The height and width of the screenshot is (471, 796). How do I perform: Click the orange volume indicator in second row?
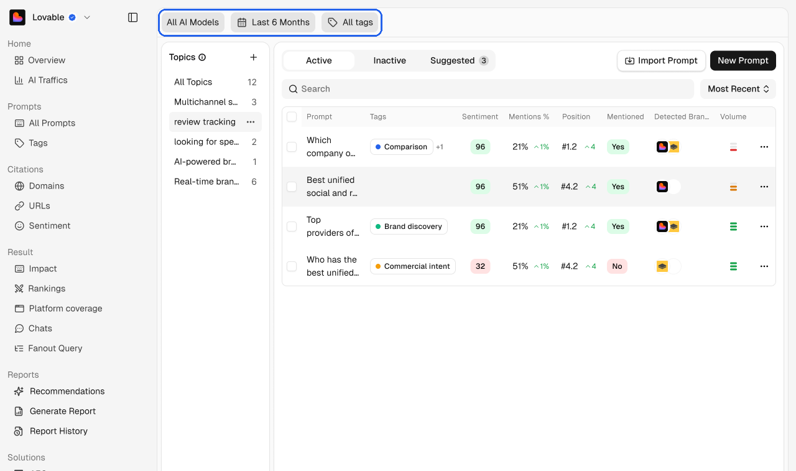(733, 187)
